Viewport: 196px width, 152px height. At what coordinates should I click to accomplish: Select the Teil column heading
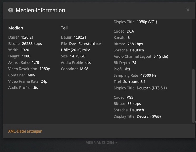point(65,28)
